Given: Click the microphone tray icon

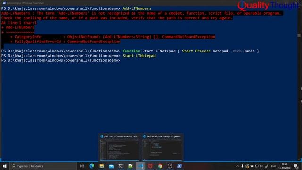Looking at the screenshot, I should (x=242, y=166).
